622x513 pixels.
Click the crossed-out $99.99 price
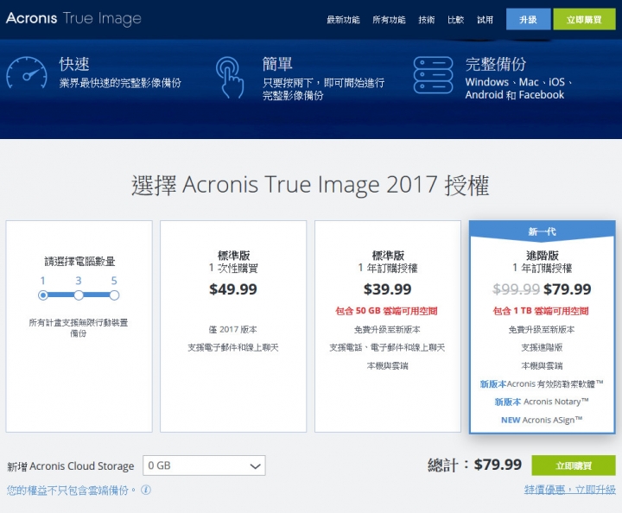point(516,289)
